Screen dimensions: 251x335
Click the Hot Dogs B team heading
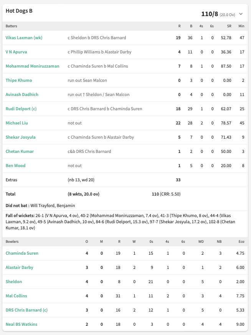pyautogui.click(x=19, y=11)
